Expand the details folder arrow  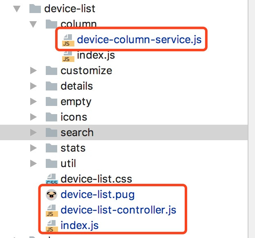tap(34, 86)
